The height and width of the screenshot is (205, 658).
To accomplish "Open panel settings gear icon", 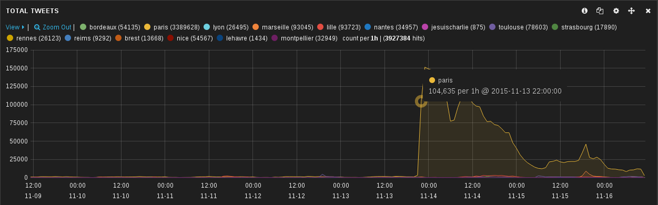I will point(616,10).
